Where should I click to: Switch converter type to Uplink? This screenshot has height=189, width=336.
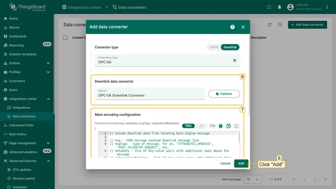214,47
